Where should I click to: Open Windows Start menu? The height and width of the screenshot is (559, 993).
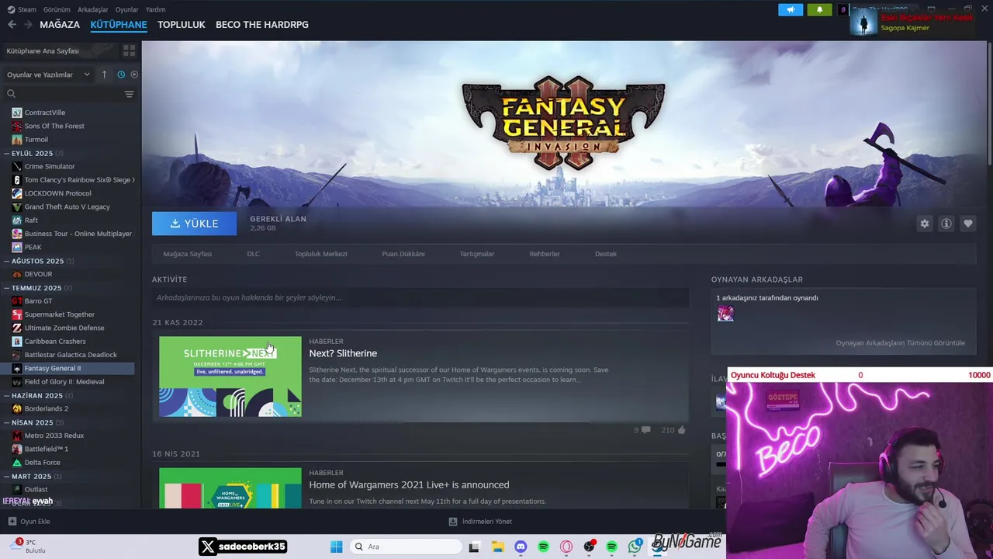(x=336, y=547)
